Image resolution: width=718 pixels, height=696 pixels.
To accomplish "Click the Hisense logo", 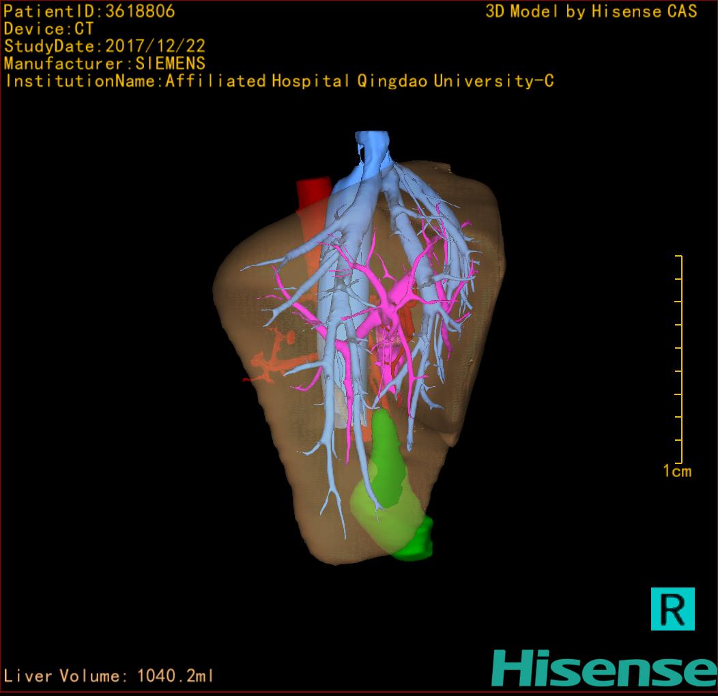I will [605, 668].
